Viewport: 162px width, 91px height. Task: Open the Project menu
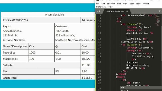(146, 4)
